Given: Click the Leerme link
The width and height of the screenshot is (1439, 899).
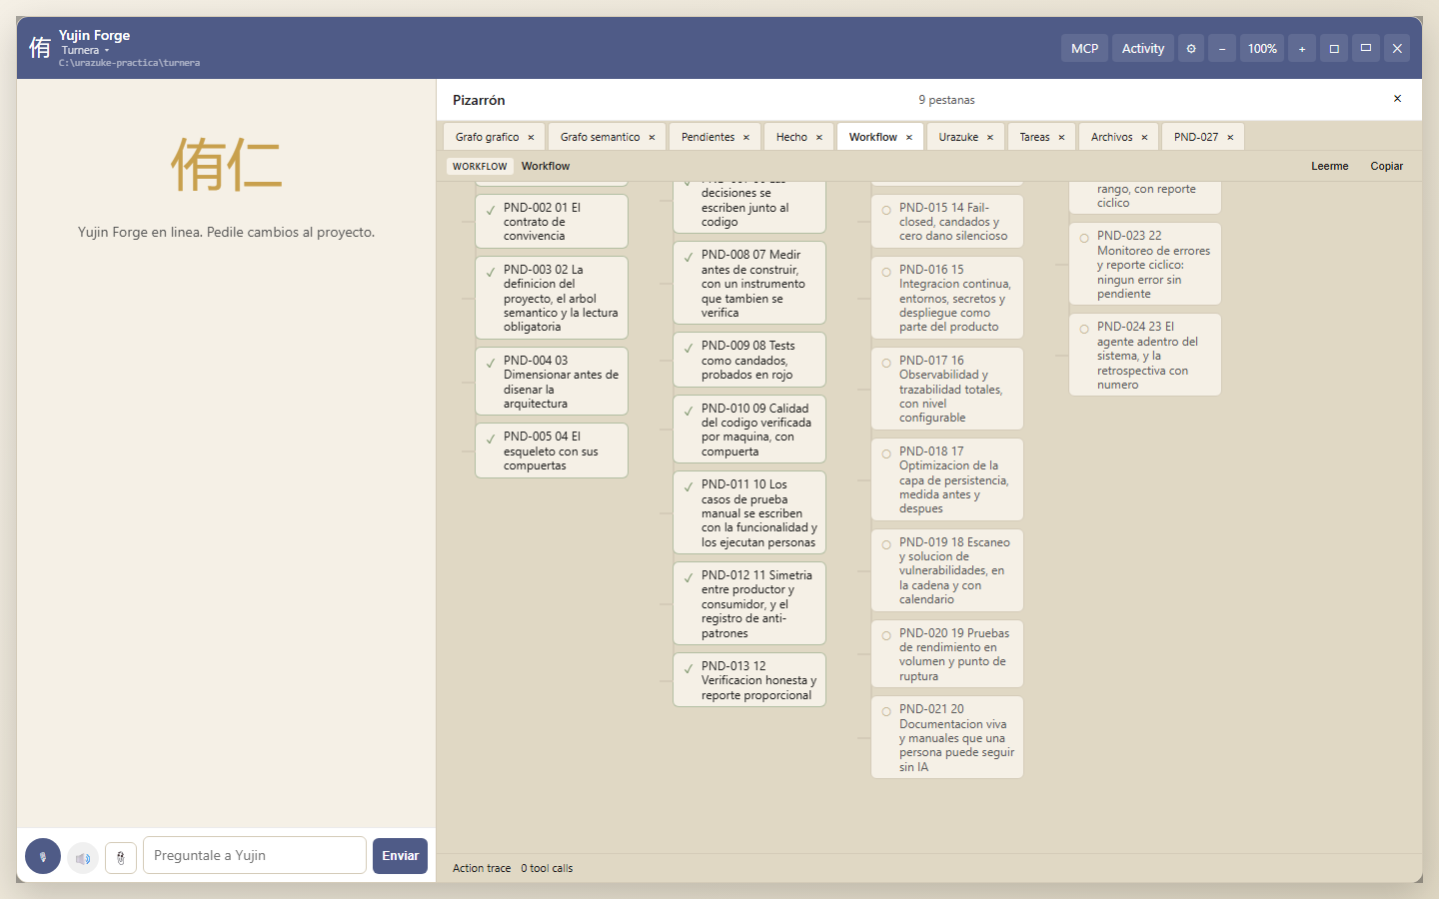Looking at the screenshot, I should click(1330, 167).
